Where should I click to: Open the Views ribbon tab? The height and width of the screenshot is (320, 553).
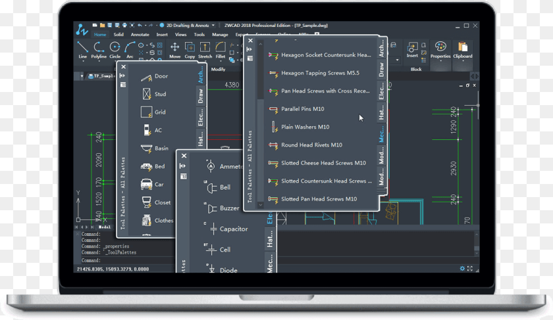click(x=180, y=35)
